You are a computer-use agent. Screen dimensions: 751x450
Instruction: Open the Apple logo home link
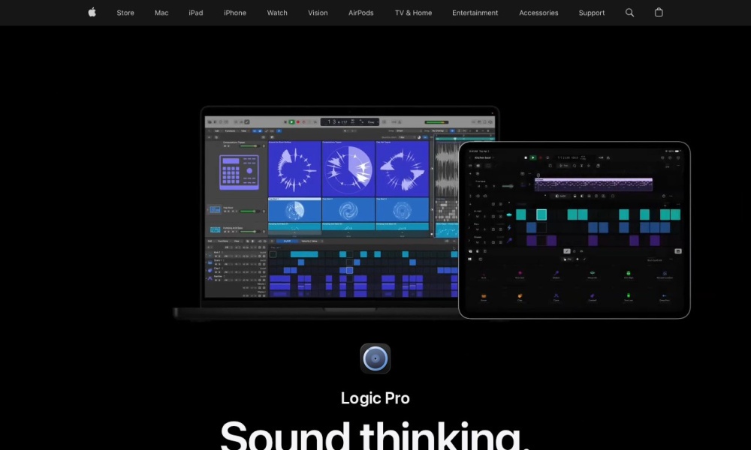coord(92,13)
